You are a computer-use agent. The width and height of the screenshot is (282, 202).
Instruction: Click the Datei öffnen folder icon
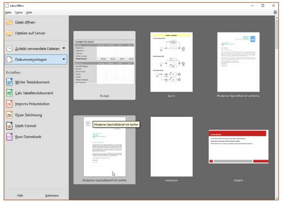9,22
